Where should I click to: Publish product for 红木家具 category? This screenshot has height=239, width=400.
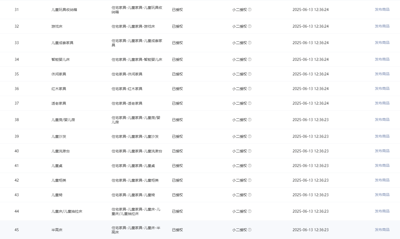coord(382,88)
